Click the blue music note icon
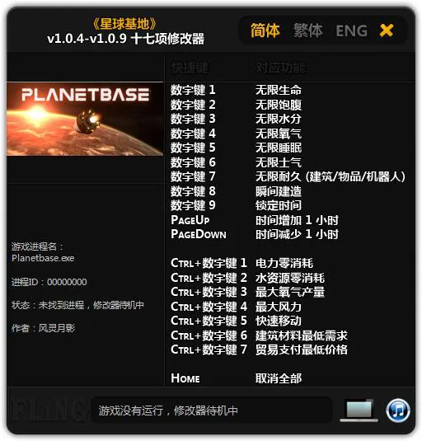 [398, 411]
